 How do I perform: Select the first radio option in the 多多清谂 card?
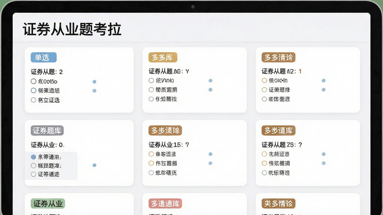point(264,81)
